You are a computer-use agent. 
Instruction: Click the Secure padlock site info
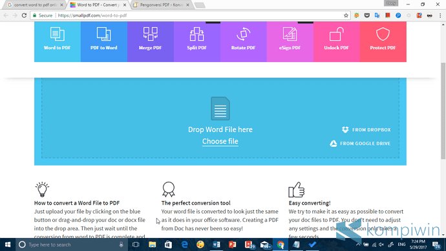point(43,16)
